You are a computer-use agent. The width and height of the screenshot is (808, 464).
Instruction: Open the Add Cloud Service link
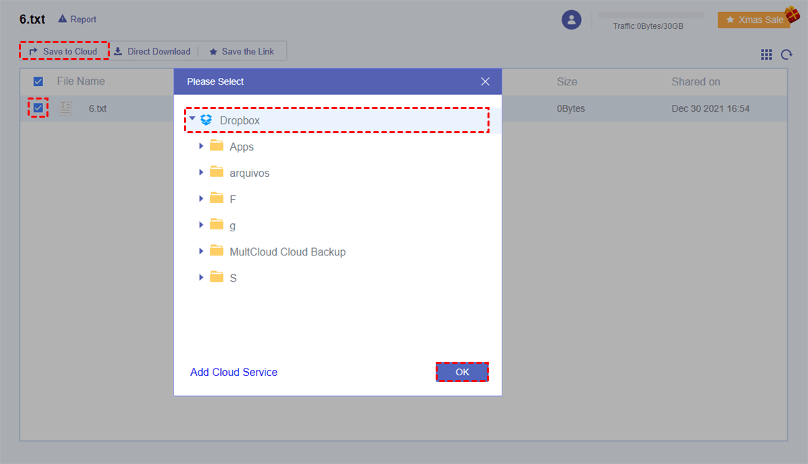click(234, 372)
